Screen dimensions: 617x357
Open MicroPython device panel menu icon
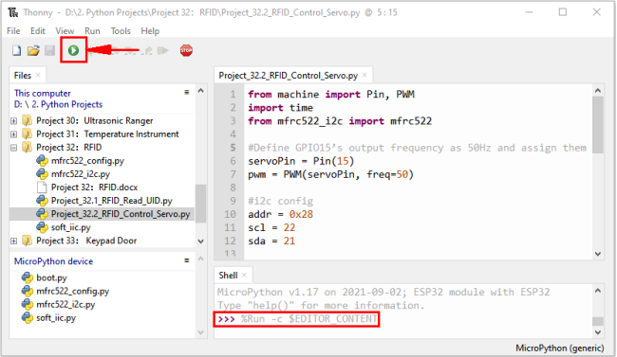click(x=186, y=260)
